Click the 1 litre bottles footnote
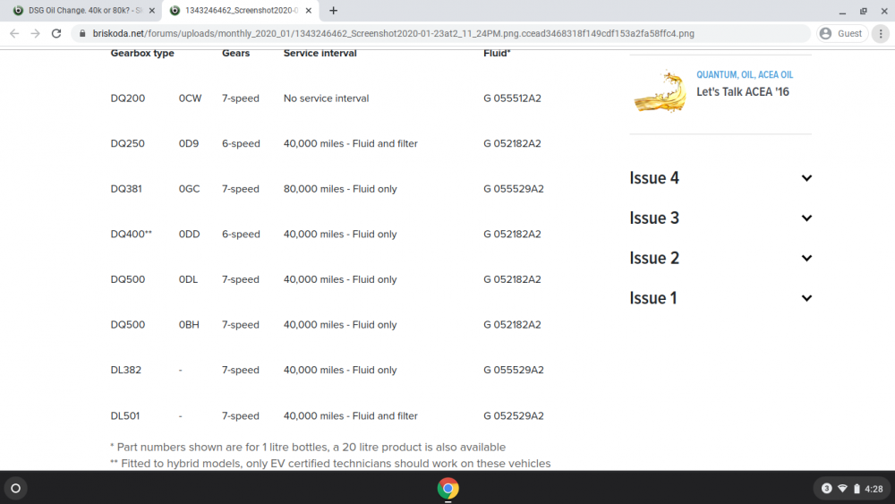Viewport: 895px width, 504px height. pos(308,447)
